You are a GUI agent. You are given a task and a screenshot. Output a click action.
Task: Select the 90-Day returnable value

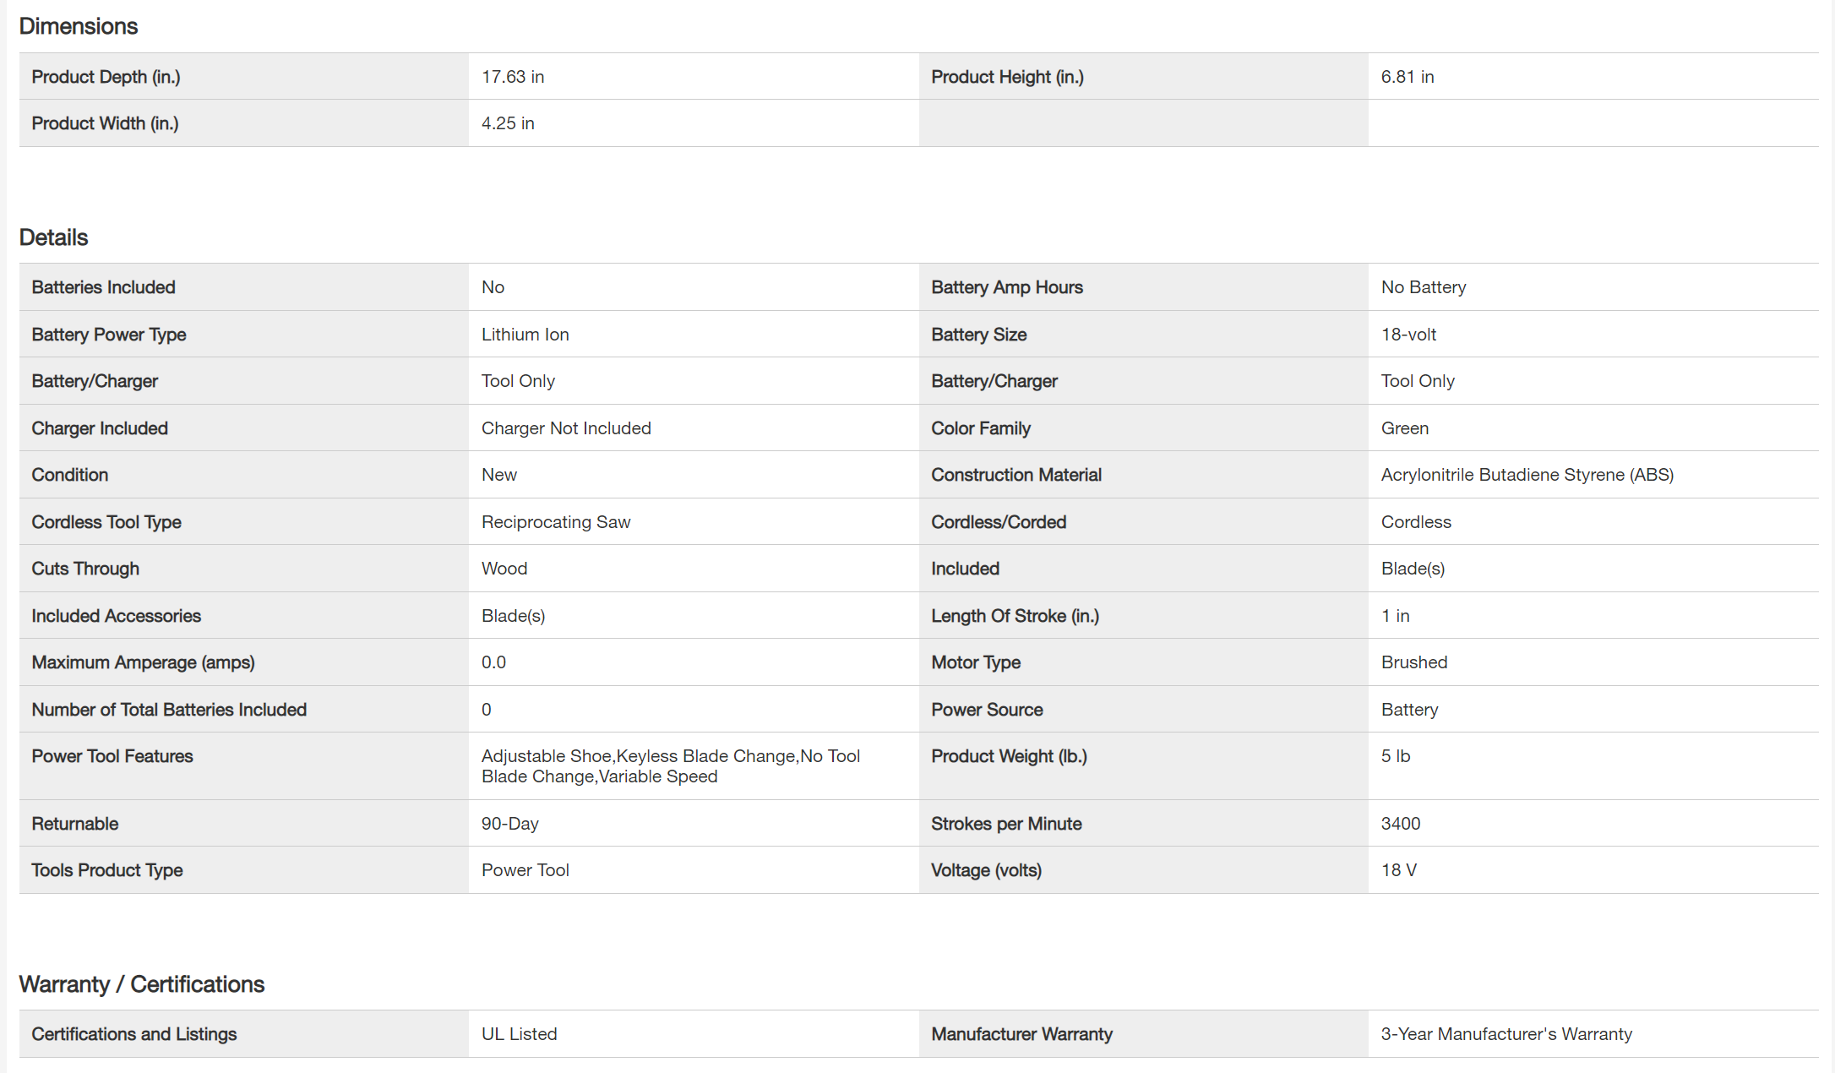[x=509, y=824]
